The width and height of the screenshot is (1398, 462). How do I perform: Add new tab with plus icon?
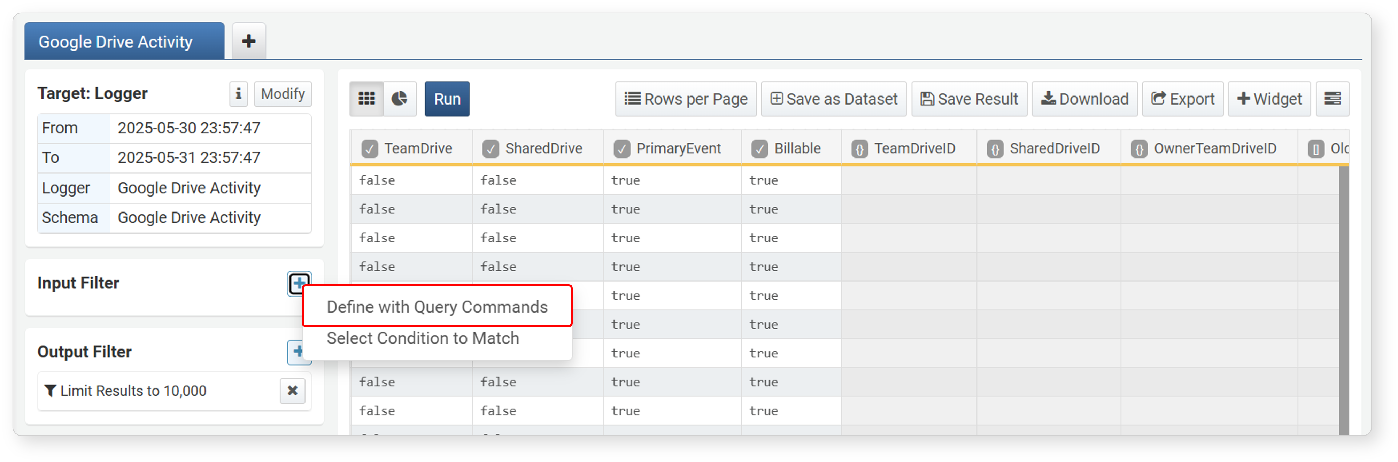(x=248, y=41)
